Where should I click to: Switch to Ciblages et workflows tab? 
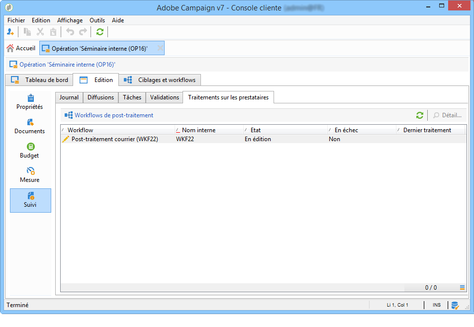[160, 80]
